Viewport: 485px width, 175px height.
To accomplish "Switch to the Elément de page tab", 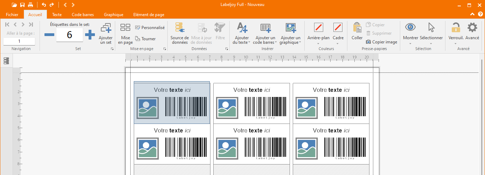I will tap(149, 15).
